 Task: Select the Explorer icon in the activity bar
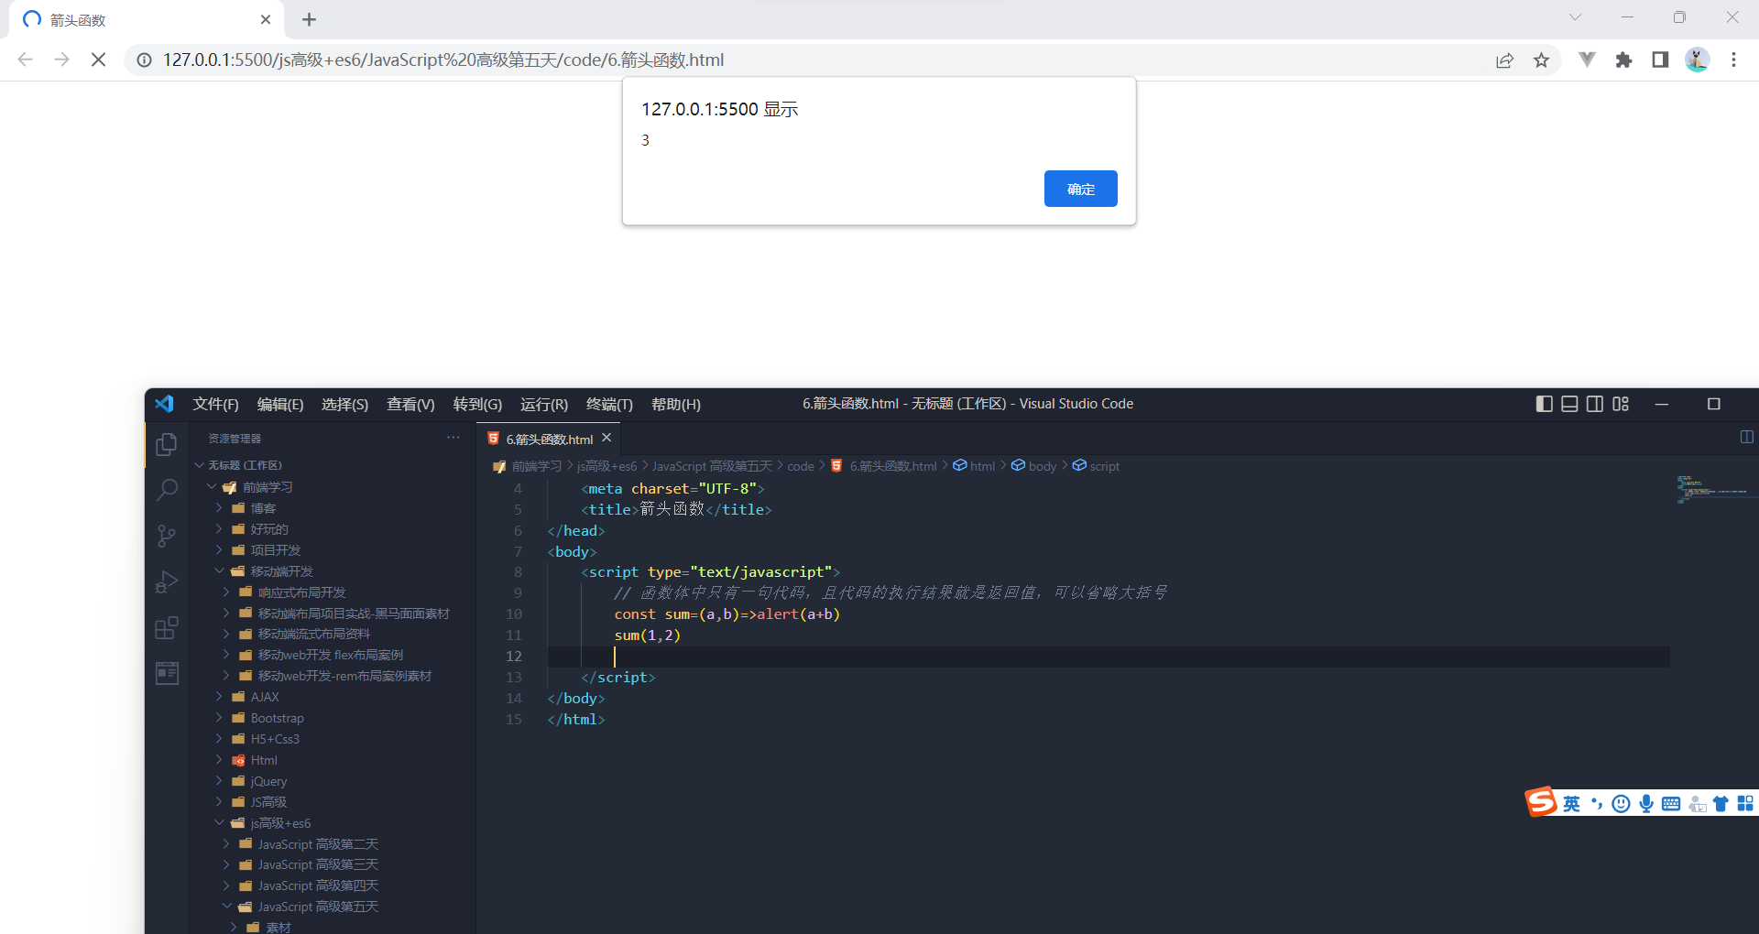[166, 444]
